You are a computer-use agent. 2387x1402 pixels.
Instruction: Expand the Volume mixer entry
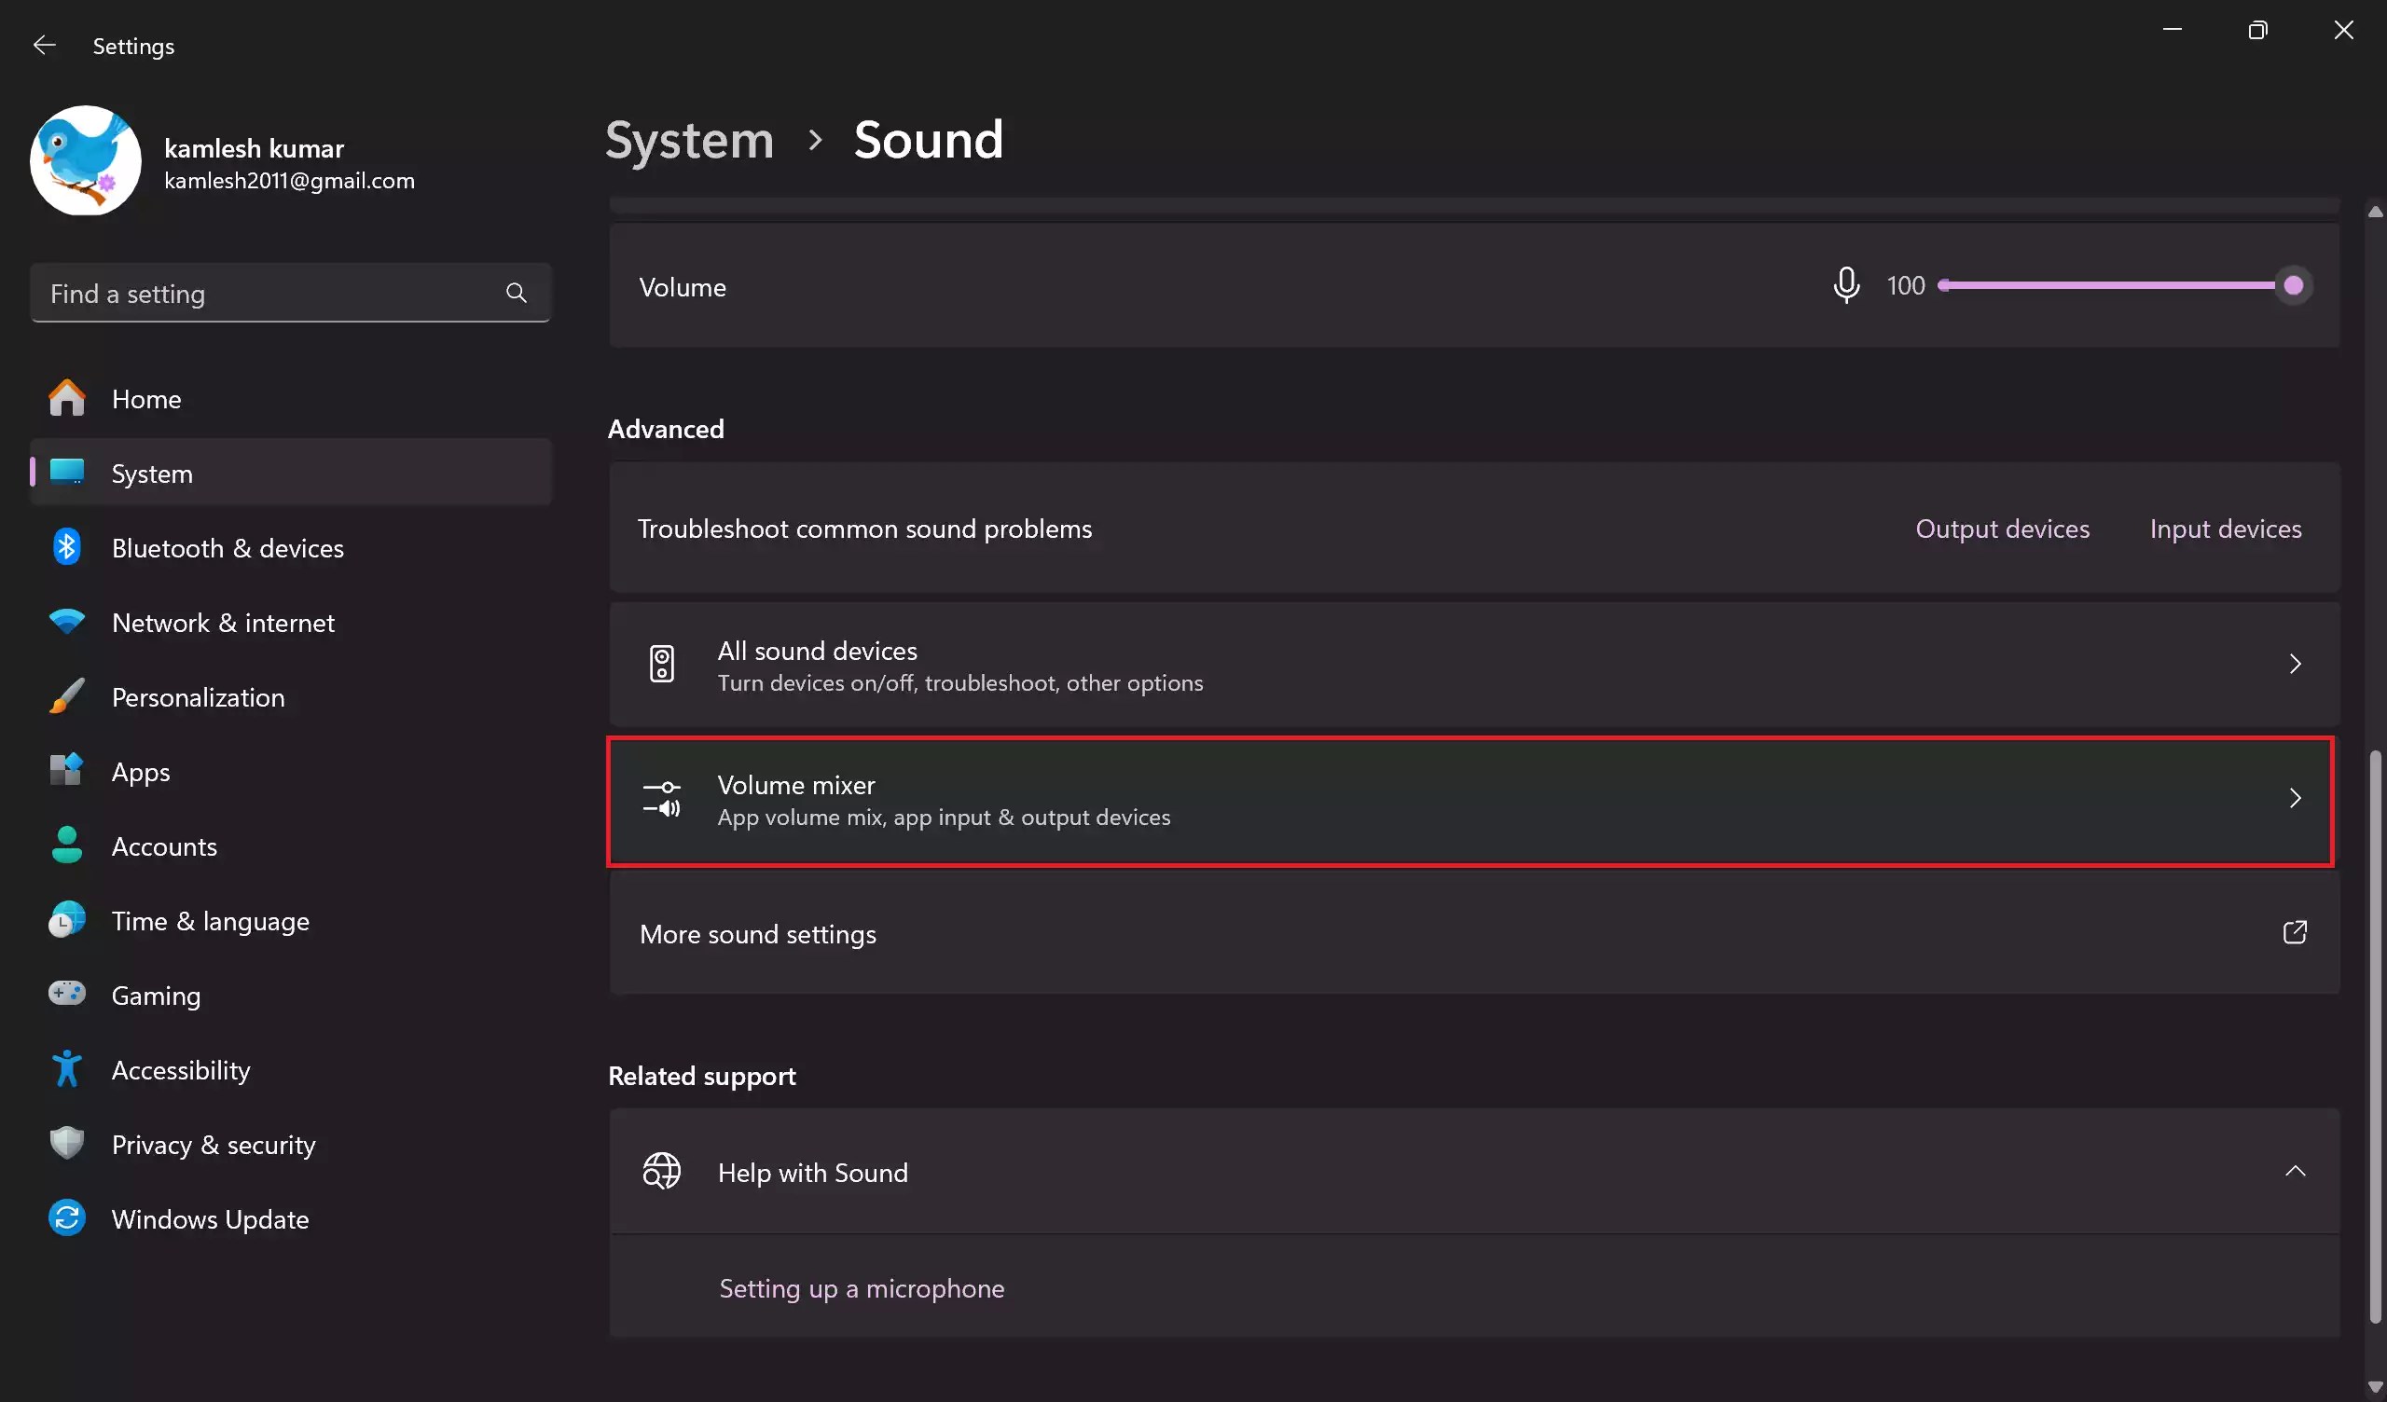coord(2295,799)
